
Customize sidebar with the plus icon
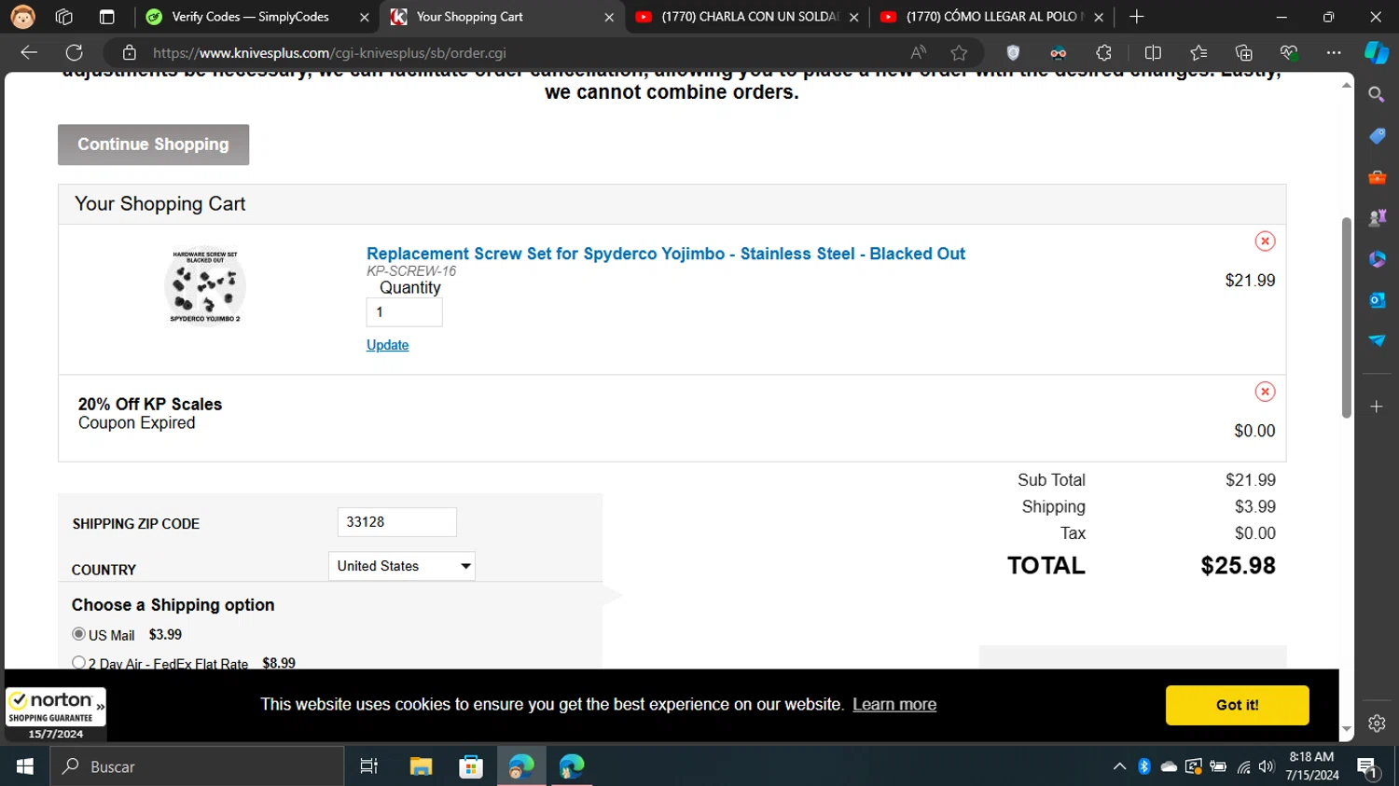[1377, 407]
